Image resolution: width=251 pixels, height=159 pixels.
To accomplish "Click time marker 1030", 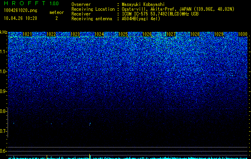I will 243,34.
